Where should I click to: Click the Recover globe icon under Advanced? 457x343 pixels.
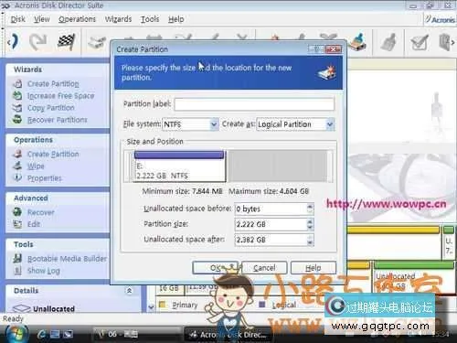(17, 212)
